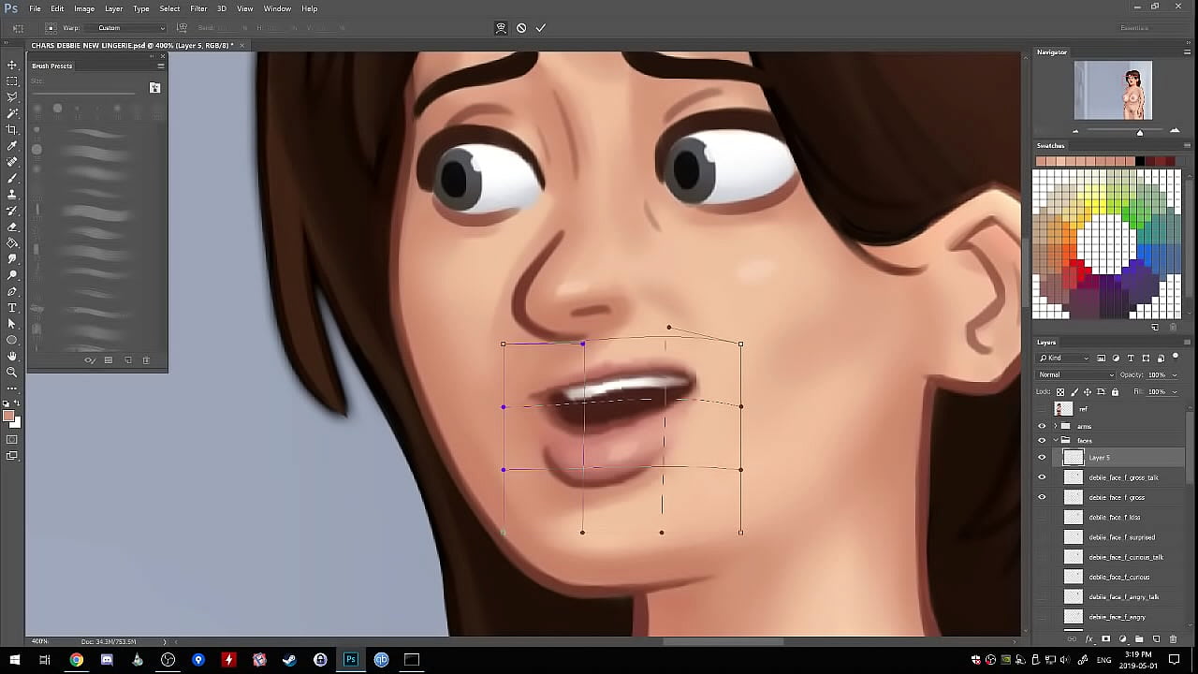
Task: Show the debbie_face_f_kiss layer
Action: tap(1042, 518)
